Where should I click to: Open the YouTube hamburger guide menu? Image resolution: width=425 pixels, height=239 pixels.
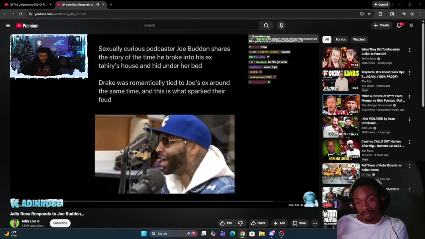(x=8, y=26)
